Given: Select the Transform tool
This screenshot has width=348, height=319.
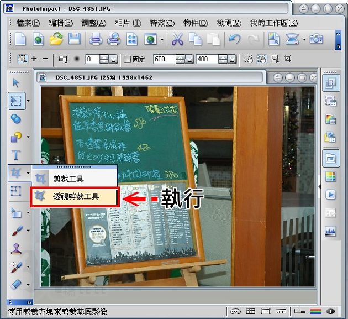Looking at the screenshot, I should tap(16, 191).
